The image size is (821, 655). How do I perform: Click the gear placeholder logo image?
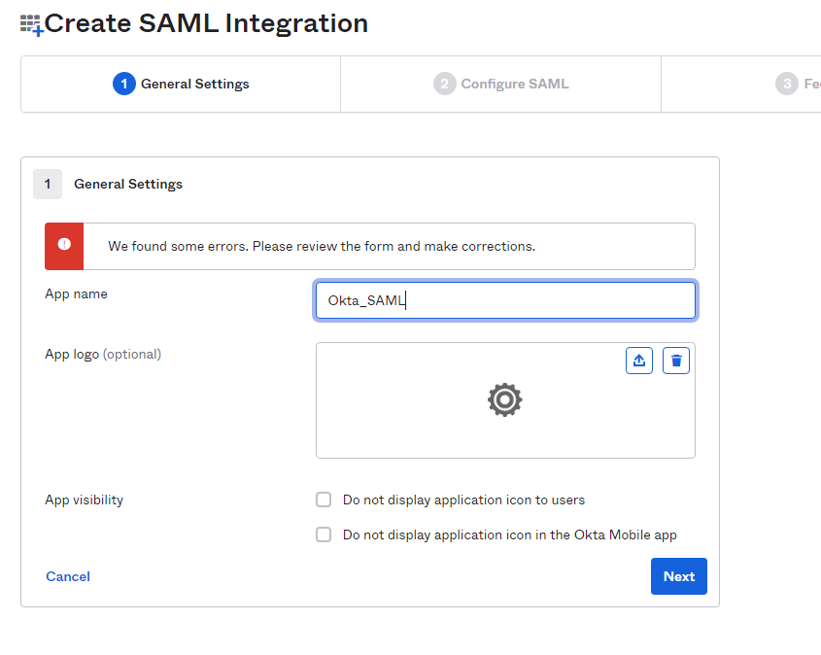coord(505,400)
